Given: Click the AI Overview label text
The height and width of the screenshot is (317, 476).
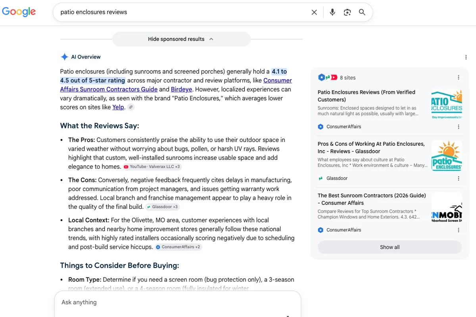Looking at the screenshot, I should pos(86,57).
